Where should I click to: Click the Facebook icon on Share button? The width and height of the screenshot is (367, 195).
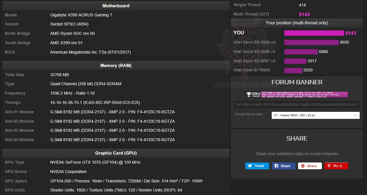point(276,166)
